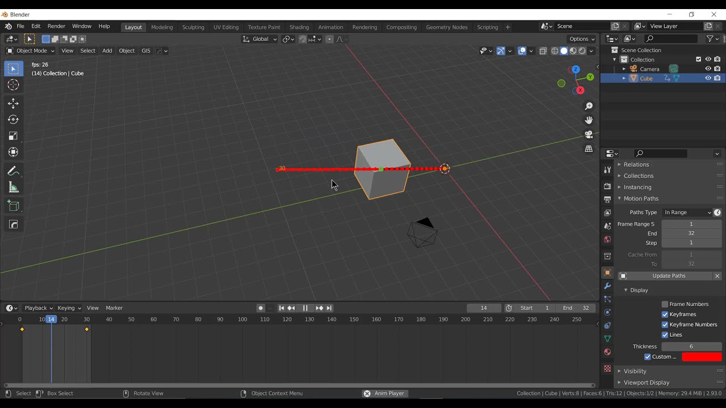Hide the Collection in the viewport
The height and width of the screenshot is (408, 726).
(x=708, y=59)
